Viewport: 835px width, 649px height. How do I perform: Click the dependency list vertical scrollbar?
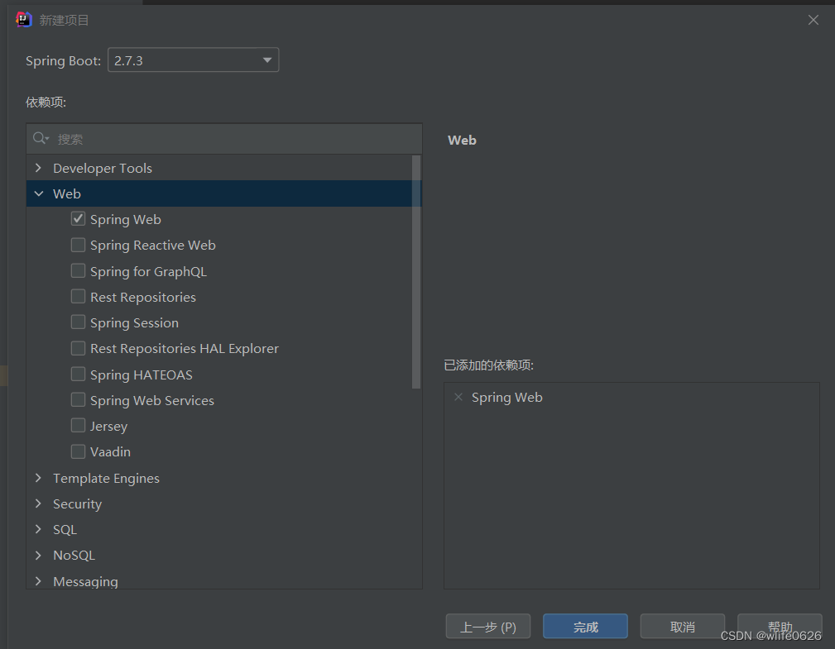(416, 273)
